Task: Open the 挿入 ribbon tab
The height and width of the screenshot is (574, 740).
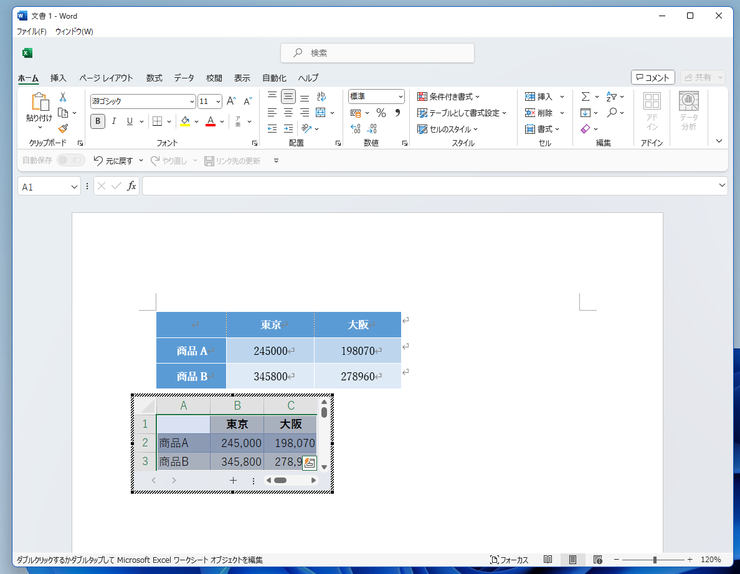Action: [59, 78]
